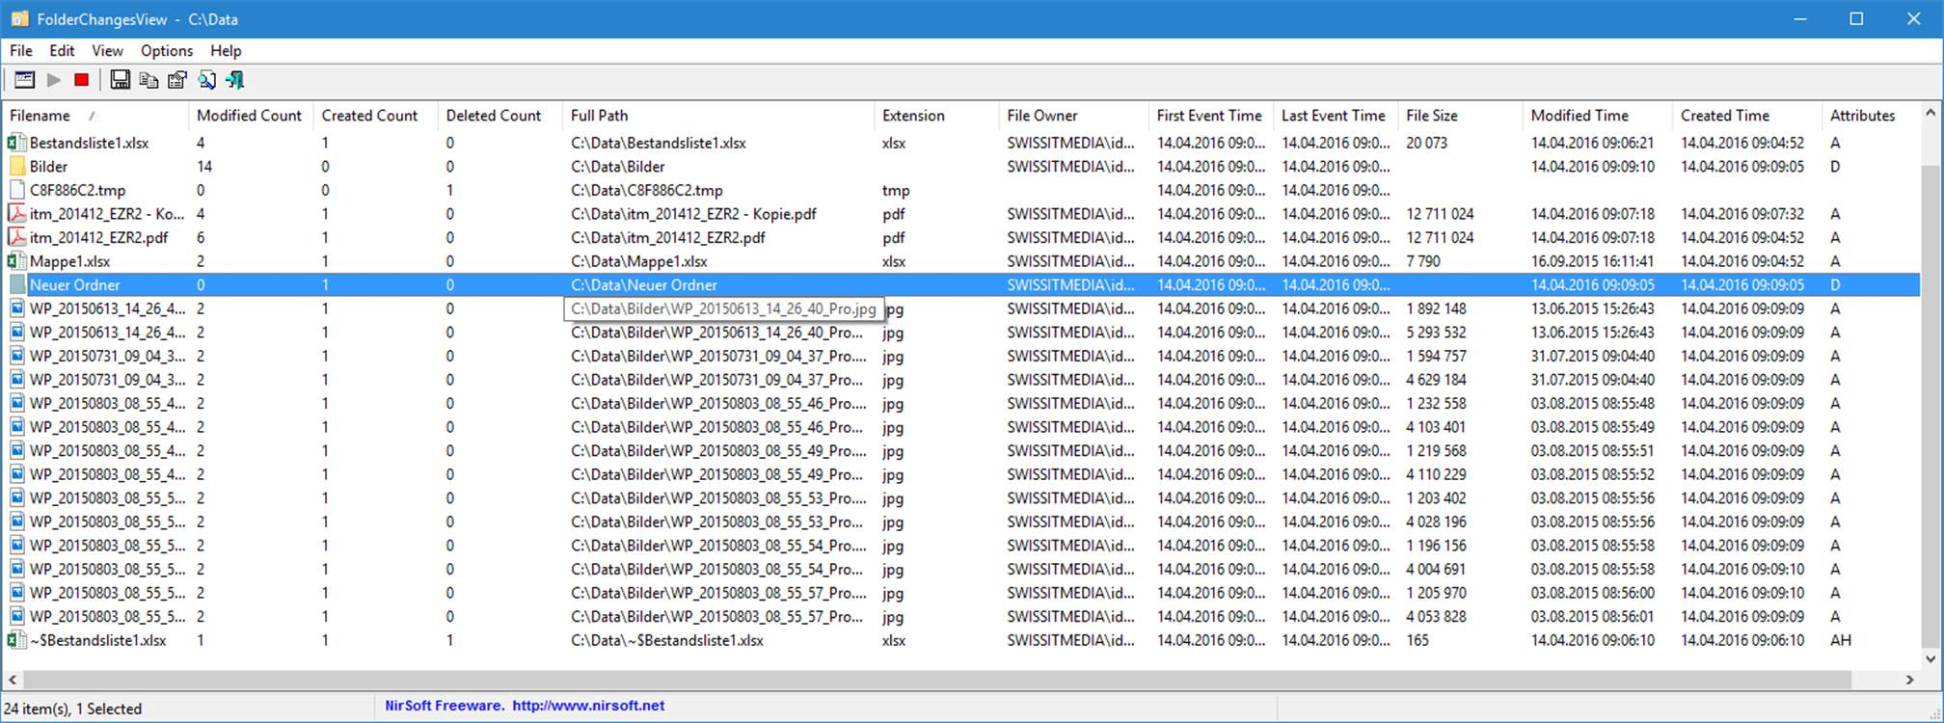
Task: Copy selected items using the toolbar
Action: coord(148,80)
